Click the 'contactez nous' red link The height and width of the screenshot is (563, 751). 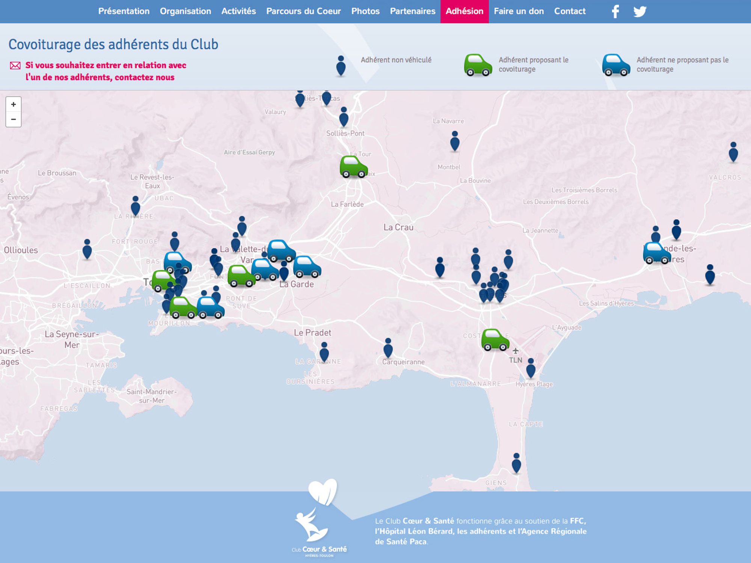pyautogui.click(x=145, y=77)
